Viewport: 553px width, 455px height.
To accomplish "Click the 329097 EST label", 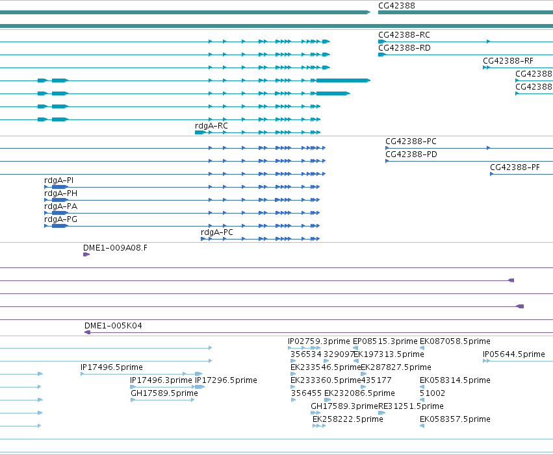I will coord(339,354).
